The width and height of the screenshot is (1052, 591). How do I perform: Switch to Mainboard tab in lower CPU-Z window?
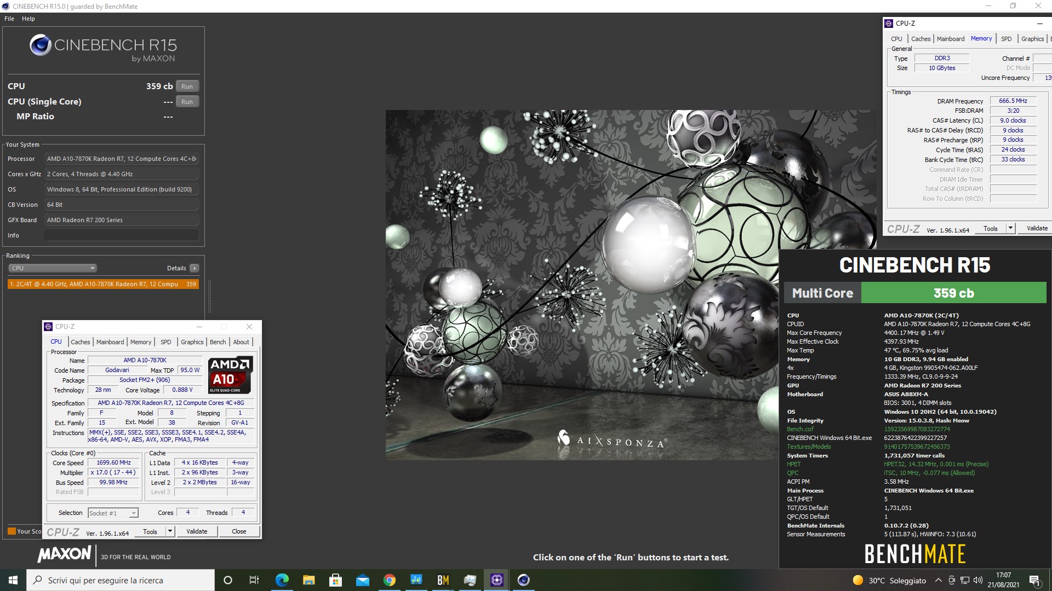110,342
